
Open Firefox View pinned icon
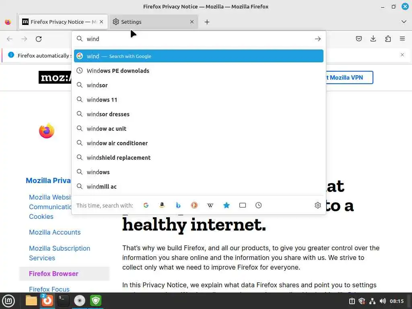click(x=8, y=22)
